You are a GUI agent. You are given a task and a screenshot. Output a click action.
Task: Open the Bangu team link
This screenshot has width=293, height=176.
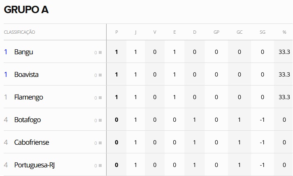point(23,52)
